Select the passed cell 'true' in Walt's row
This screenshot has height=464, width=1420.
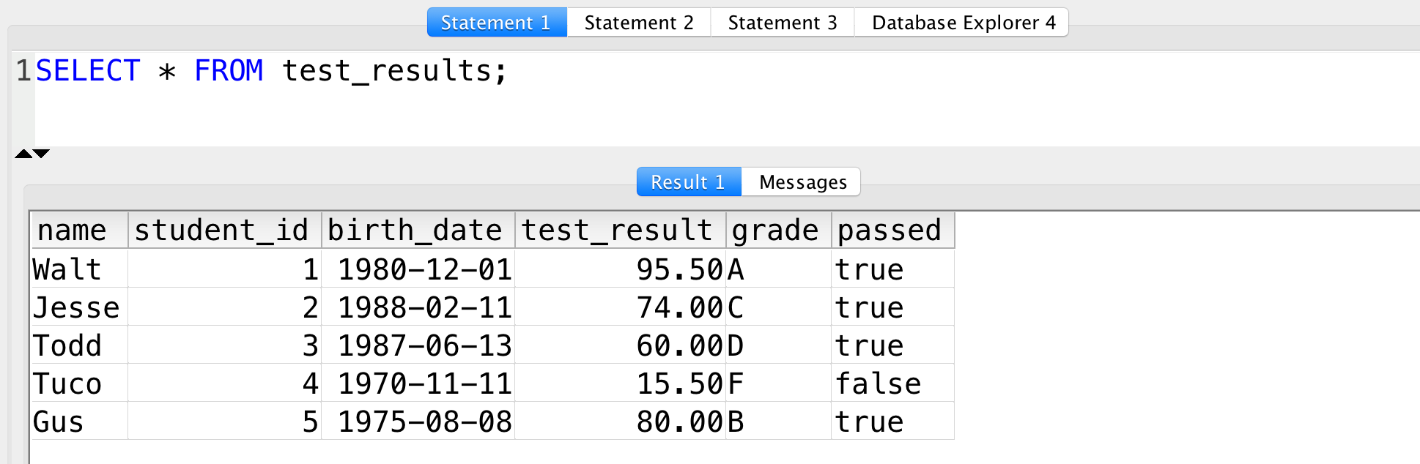click(893, 269)
